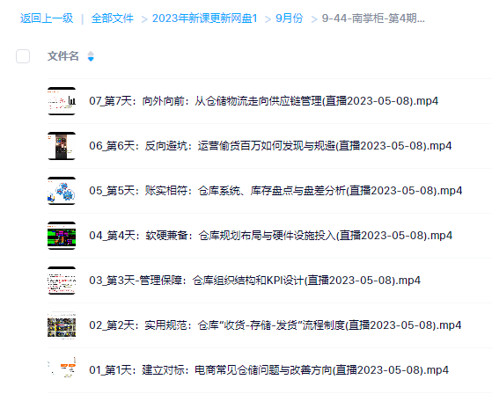Open thumbnail of 02_第2天 video
This screenshot has height=394, width=492.
pos(62,325)
